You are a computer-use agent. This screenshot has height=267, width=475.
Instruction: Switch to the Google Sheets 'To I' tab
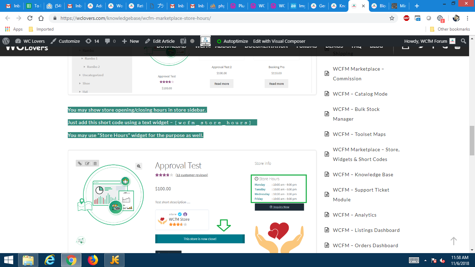pos(34,6)
